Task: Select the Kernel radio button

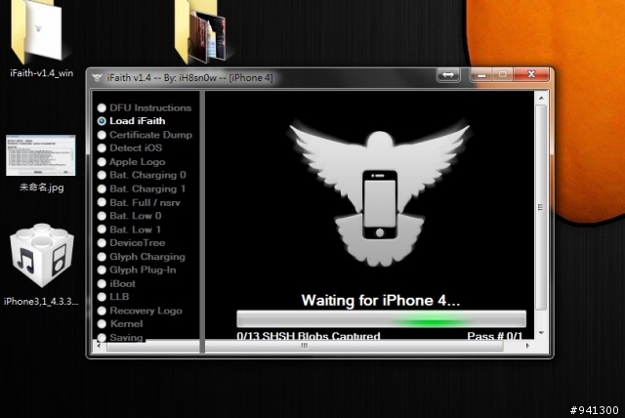Action: 102,324
